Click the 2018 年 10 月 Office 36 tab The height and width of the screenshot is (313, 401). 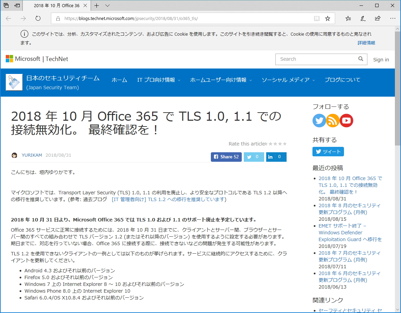(x=56, y=5)
